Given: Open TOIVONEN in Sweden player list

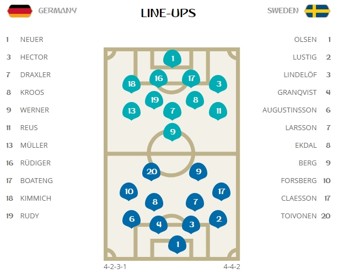Looking at the screenshot, I should coord(299,216).
